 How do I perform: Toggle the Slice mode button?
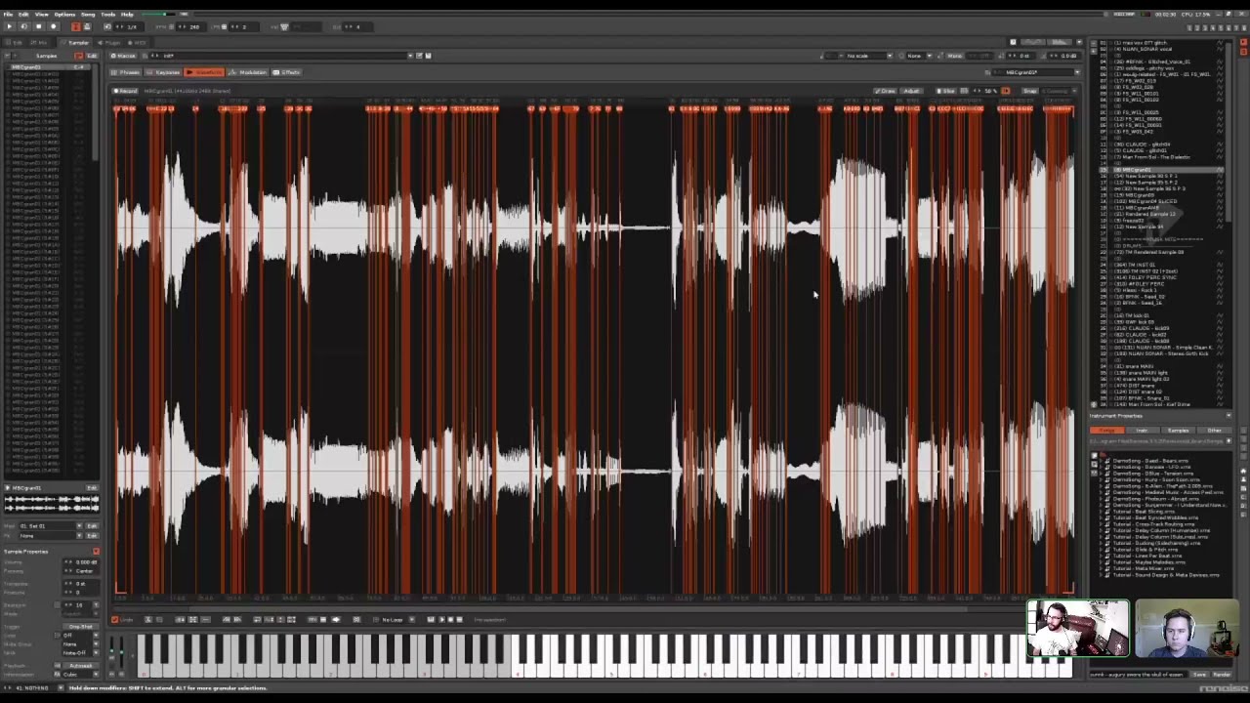tap(945, 91)
